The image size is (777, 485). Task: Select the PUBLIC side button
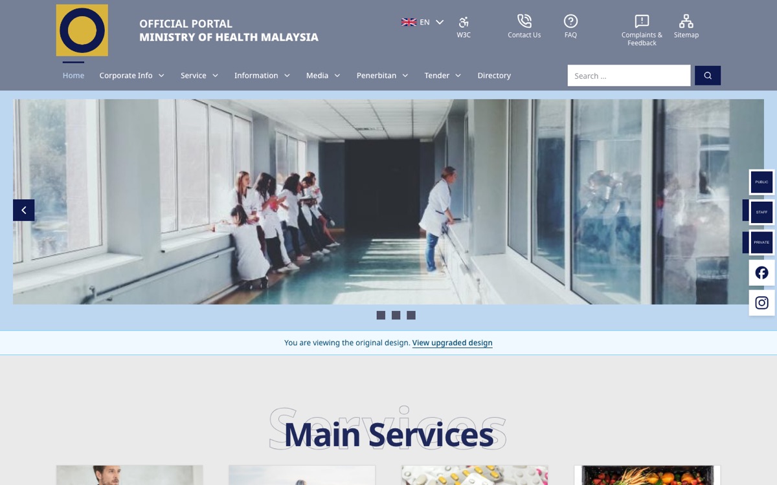tap(762, 182)
